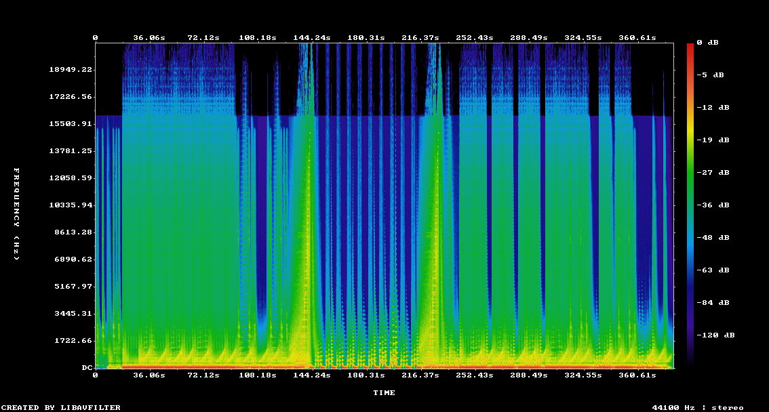Click the 10335.94 frequency label
This screenshot has width=769, height=412.
pyautogui.click(x=71, y=205)
